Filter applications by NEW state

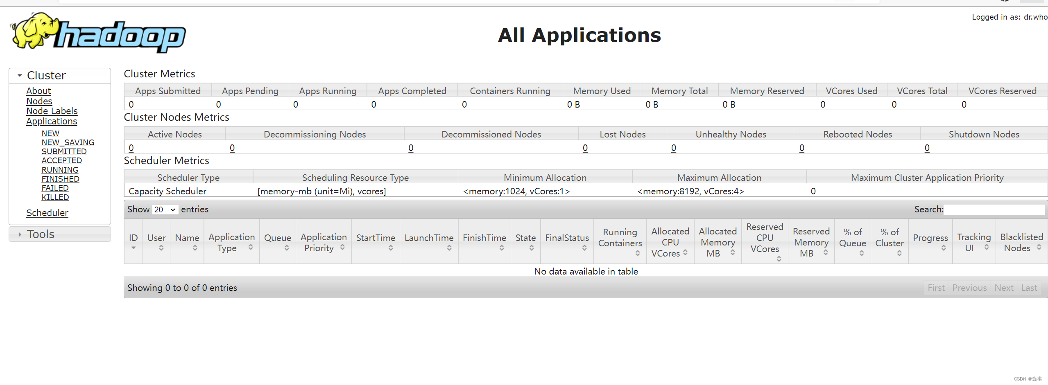[50, 133]
